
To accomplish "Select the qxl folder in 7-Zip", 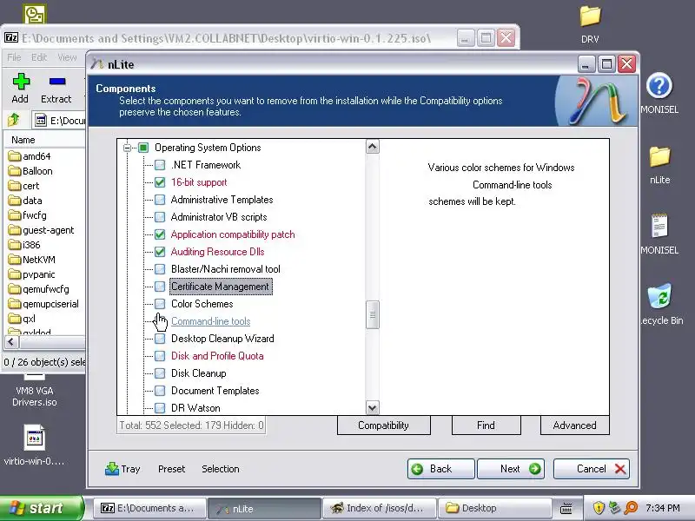I will click(23, 319).
